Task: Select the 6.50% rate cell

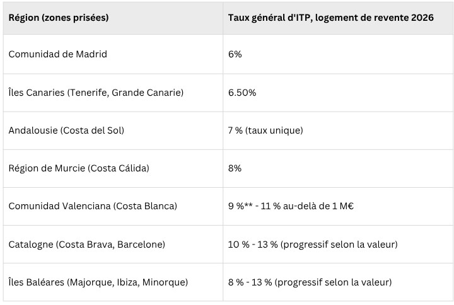Action: (338, 93)
